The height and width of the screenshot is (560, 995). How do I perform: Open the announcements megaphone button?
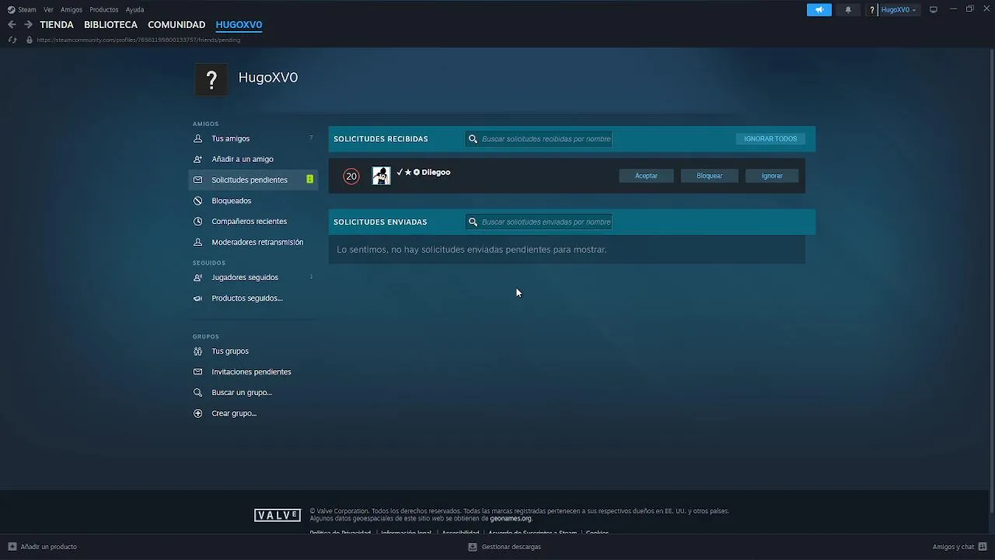(x=819, y=9)
